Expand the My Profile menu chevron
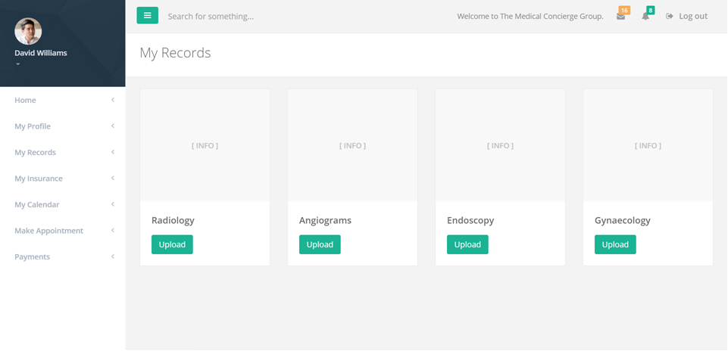 click(x=113, y=126)
